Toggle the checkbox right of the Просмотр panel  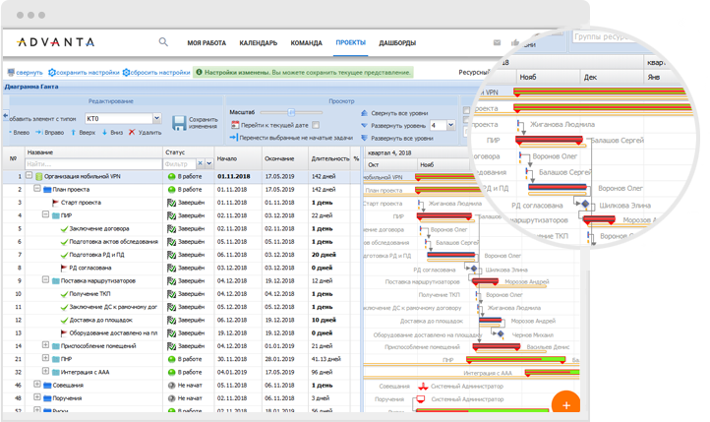pyautogui.click(x=466, y=110)
